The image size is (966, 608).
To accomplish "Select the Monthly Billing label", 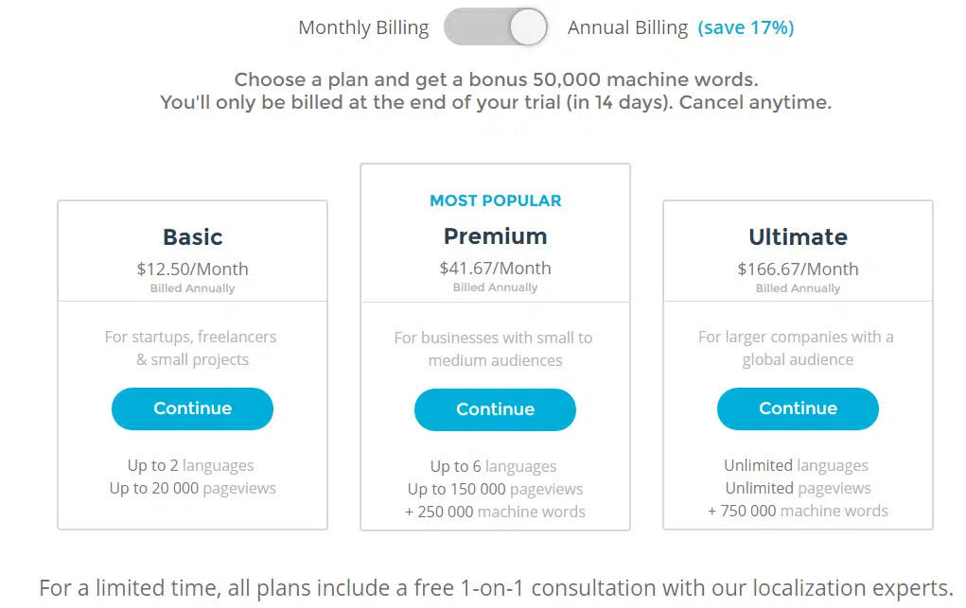I will click(x=363, y=27).
